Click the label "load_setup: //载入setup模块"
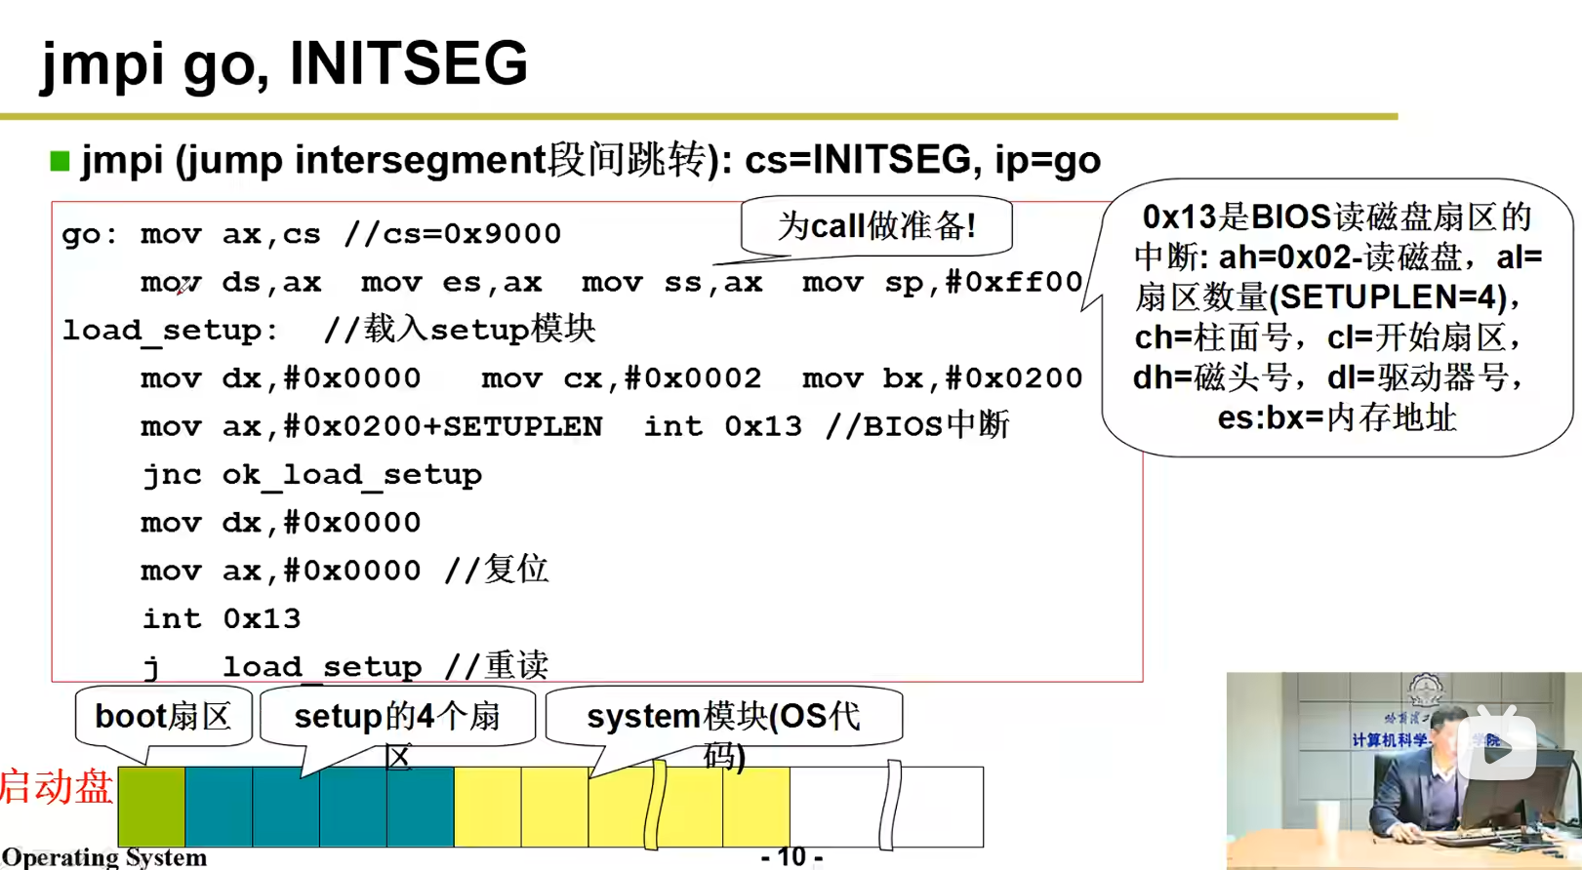The width and height of the screenshot is (1582, 870). click(329, 330)
